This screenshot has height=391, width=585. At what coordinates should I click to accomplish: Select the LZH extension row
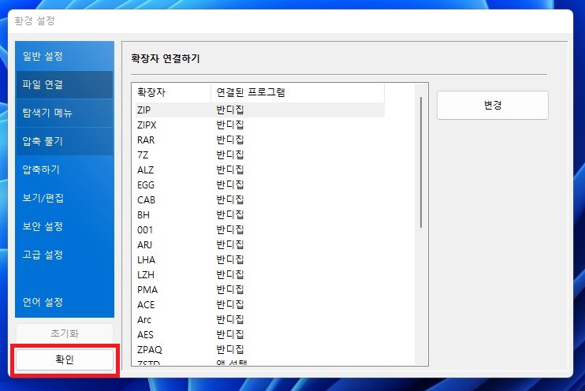click(x=260, y=274)
